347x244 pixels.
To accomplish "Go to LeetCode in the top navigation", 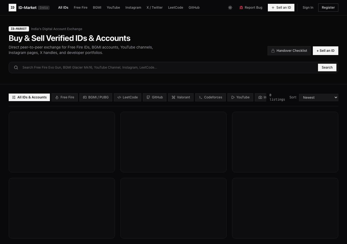I will click(x=176, y=8).
